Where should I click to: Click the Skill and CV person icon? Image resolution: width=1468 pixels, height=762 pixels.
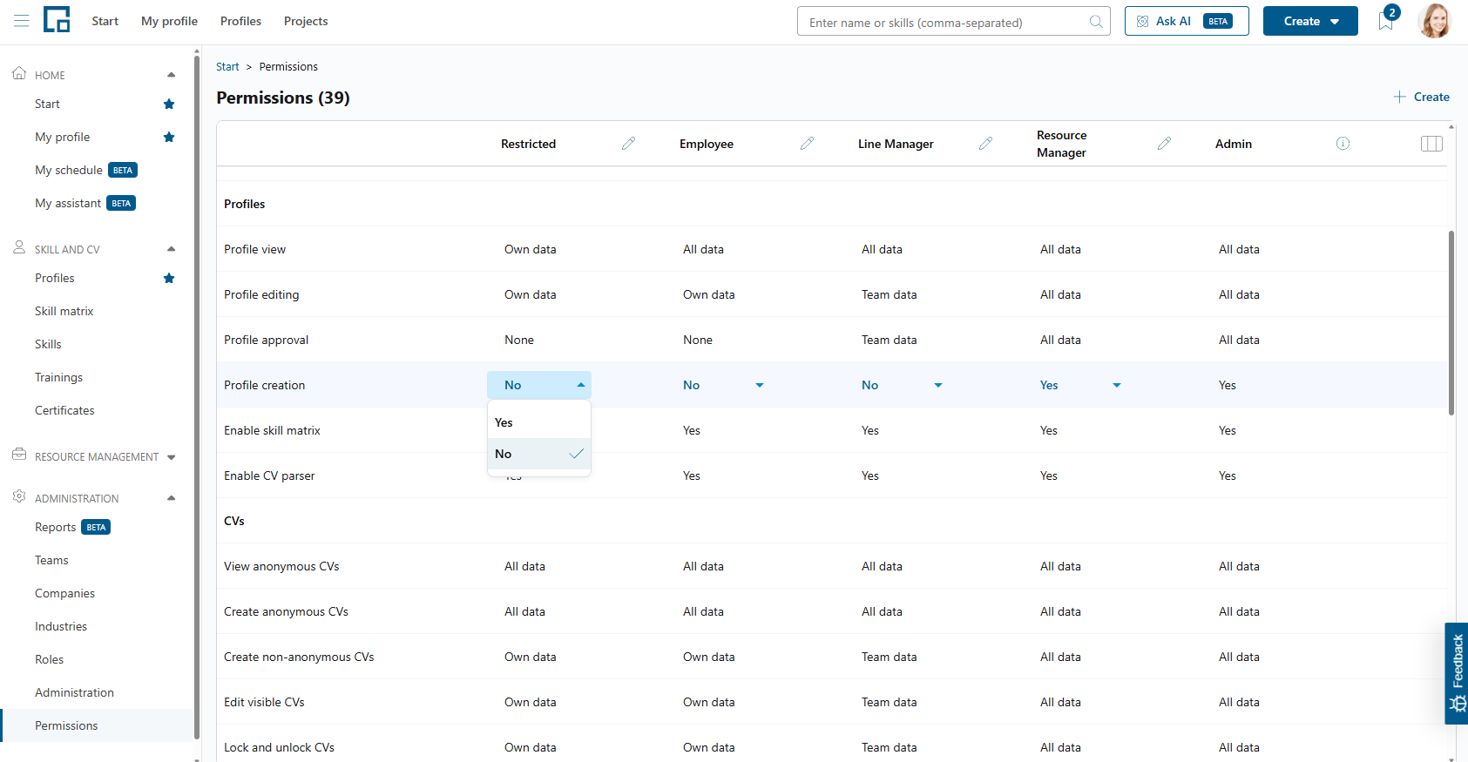coord(19,248)
